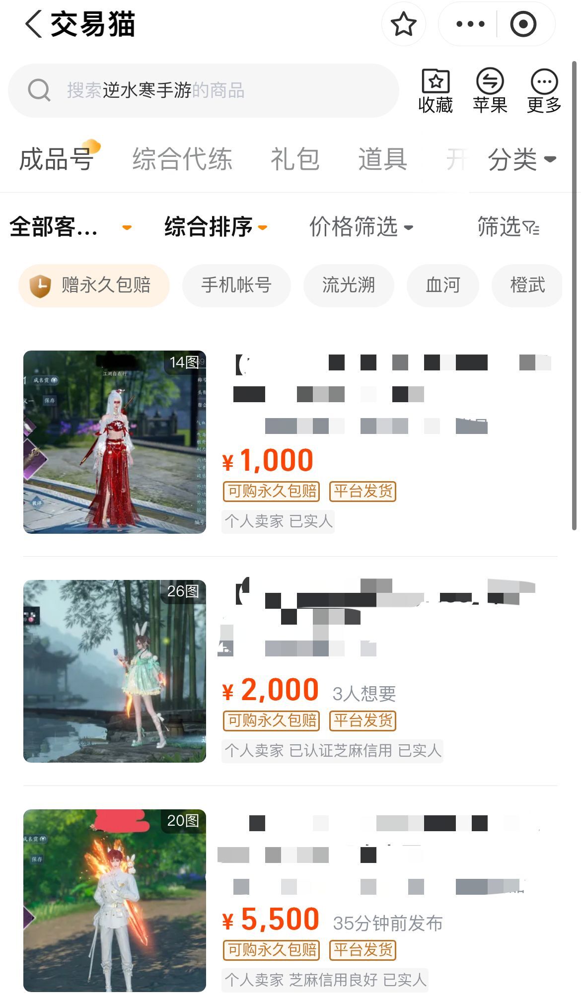Switch to the 综合代练 tab
Image resolution: width=581 pixels, height=1001 pixels.
click(x=182, y=159)
